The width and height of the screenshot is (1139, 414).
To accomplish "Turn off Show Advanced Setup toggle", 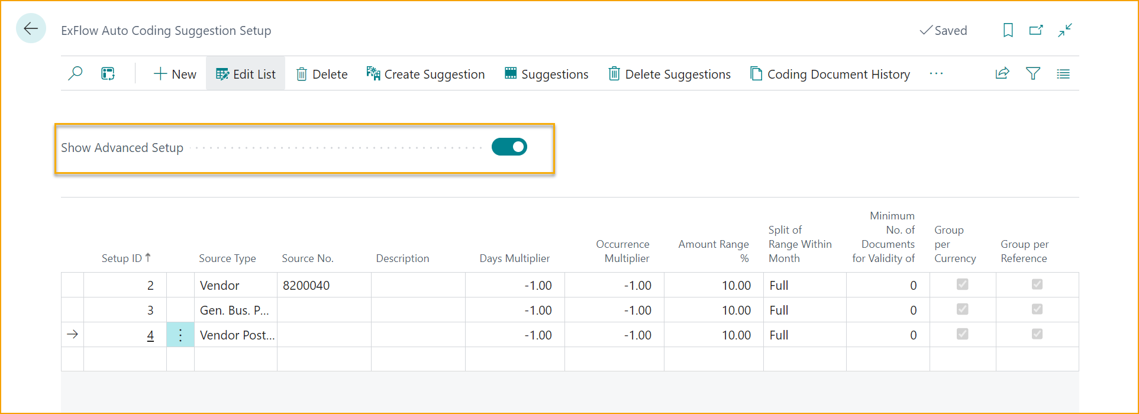I will [x=509, y=147].
